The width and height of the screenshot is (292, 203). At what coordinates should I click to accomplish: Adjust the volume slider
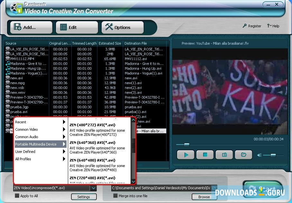pyautogui.click(x=273, y=155)
